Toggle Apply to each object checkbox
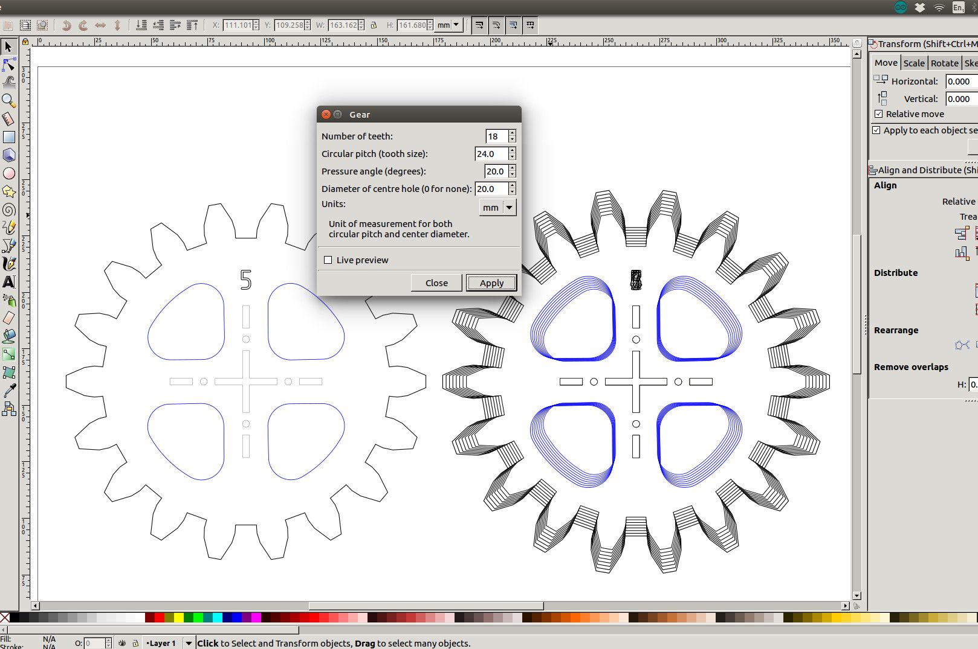The height and width of the screenshot is (649, 978). pyautogui.click(x=876, y=130)
